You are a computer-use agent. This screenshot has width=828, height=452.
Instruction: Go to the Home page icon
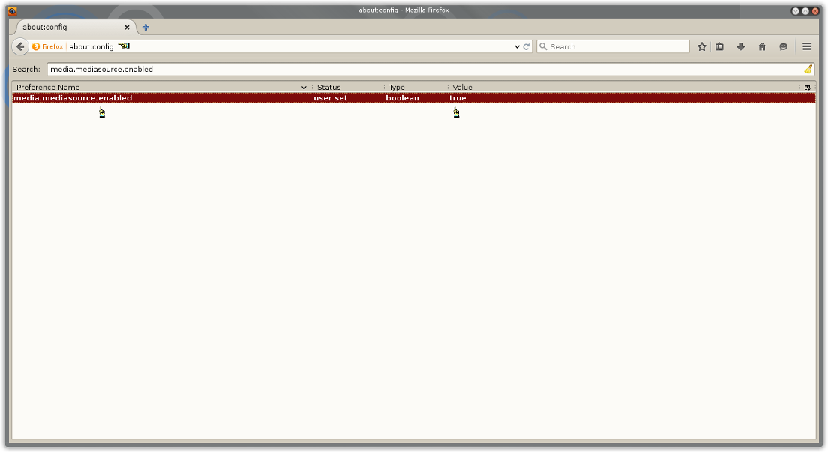(762, 46)
